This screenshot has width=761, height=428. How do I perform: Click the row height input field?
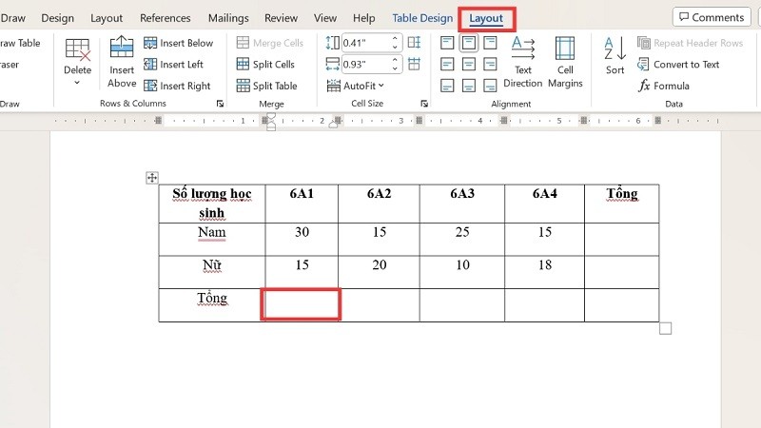pyautogui.click(x=367, y=43)
